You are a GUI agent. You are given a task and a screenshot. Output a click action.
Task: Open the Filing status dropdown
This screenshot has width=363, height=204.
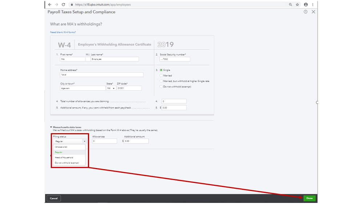tap(70, 141)
